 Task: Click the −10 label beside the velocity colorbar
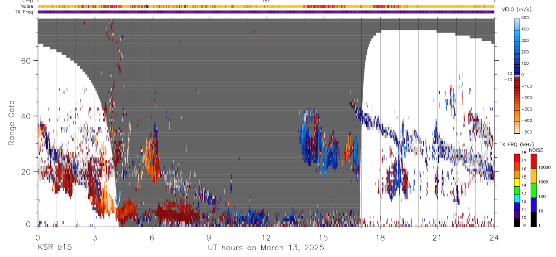tap(507, 80)
